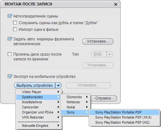The height and width of the screenshot is (130, 161).
Task: Uncheck the Автоопределение сцены checkbox
Action: tap(10, 16)
